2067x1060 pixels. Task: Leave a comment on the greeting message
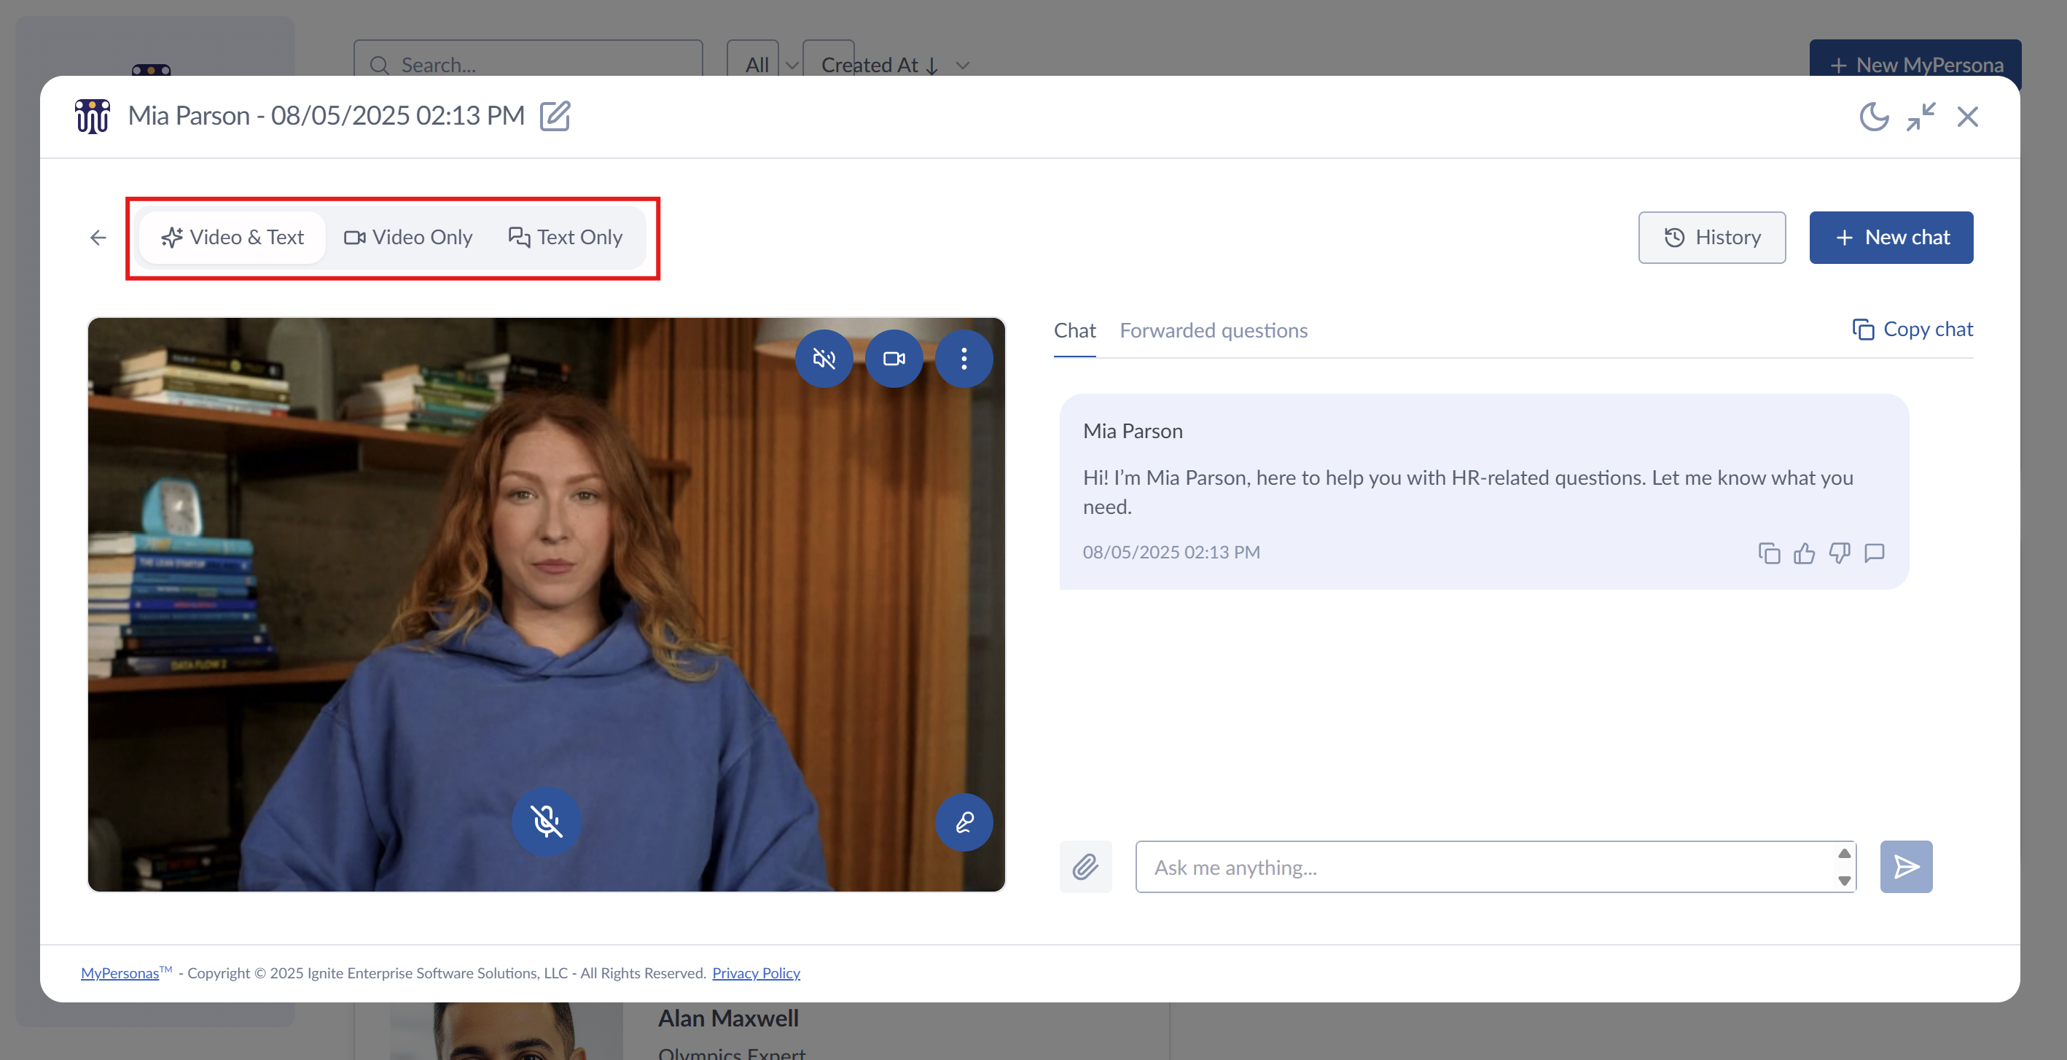click(x=1875, y=553)
